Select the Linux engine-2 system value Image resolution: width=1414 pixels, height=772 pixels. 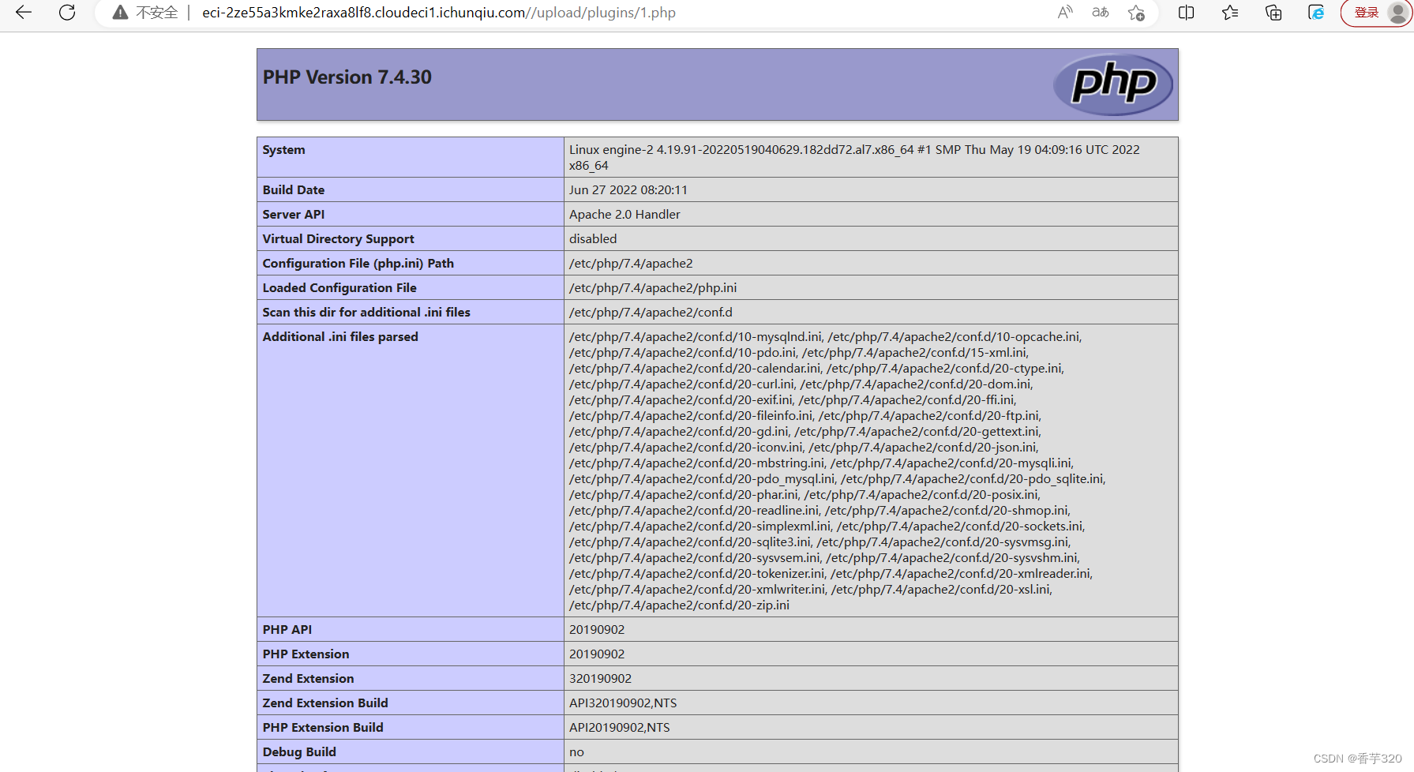click(x=854, y=158)
